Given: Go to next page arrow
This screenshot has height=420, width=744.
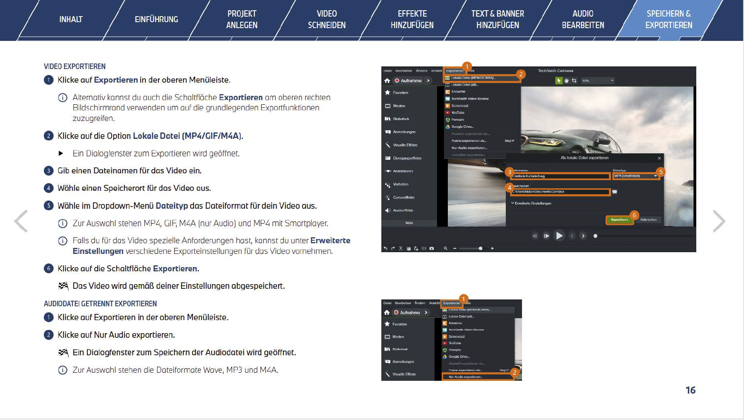Looking at the screenshot, I should [x=719, y=221].
